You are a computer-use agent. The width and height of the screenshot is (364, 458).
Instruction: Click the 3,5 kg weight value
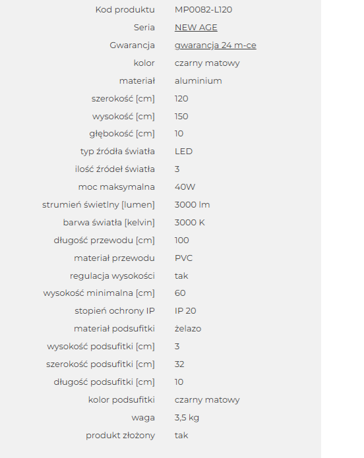(x=187, y=418)
